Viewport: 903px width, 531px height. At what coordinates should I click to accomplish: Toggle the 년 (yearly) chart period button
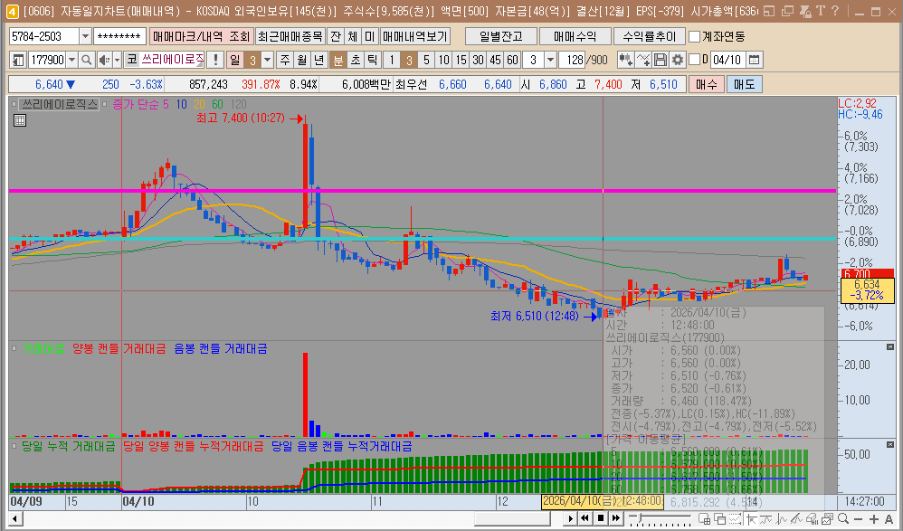coord(319,60)
